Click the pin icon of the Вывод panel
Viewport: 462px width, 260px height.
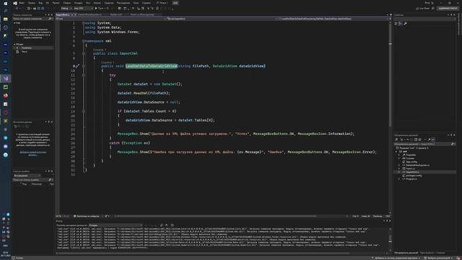[387, 221]
